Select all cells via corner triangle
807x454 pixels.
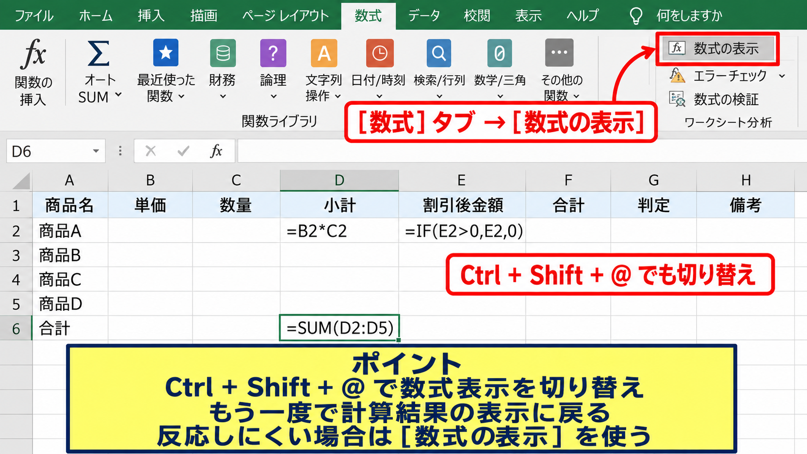tap(21, 180)
